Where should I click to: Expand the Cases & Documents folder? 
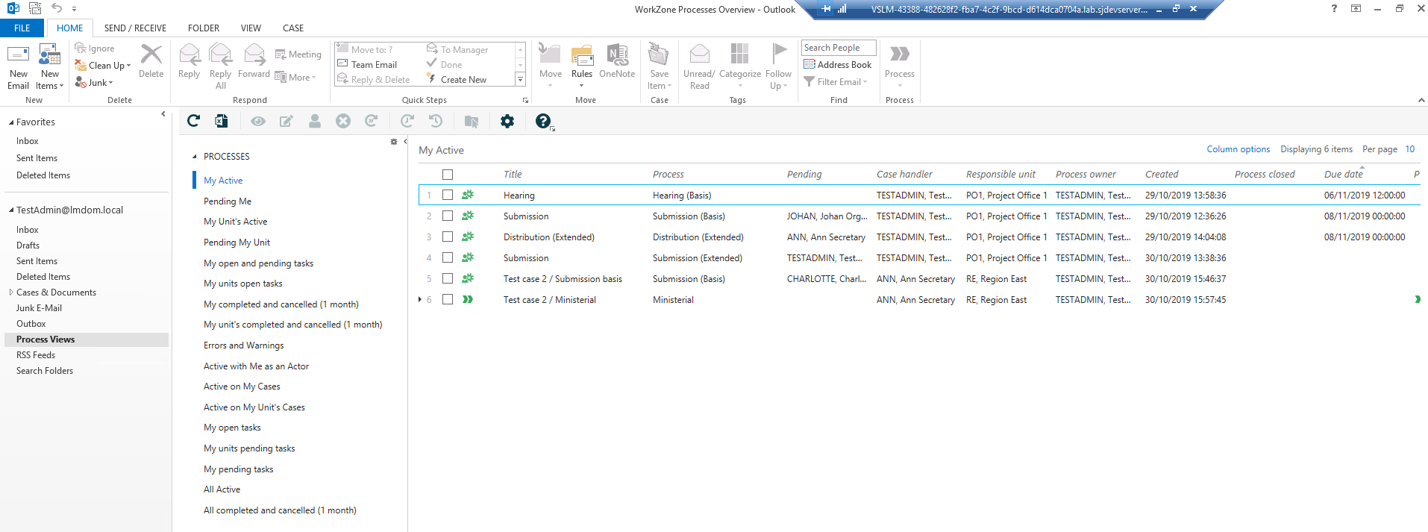11,292
